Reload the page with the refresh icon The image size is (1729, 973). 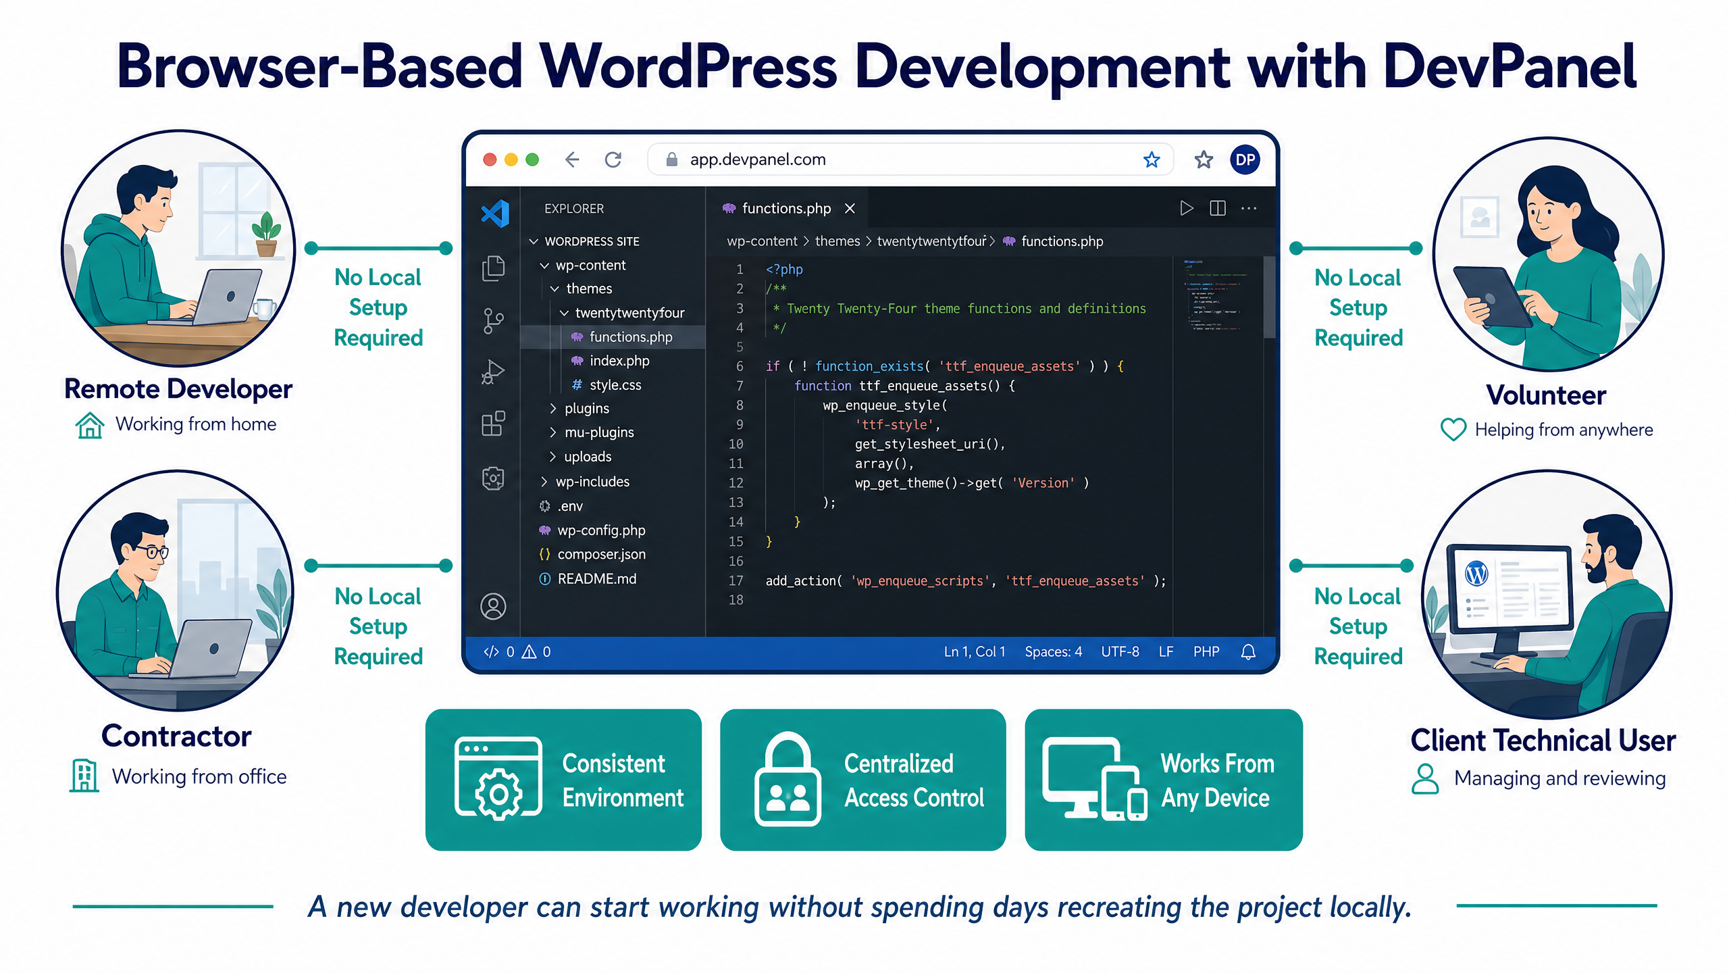pyautogui.click(x=613, y=159)
